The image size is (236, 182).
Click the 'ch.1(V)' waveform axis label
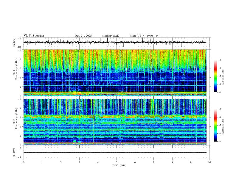pos(14,42)
